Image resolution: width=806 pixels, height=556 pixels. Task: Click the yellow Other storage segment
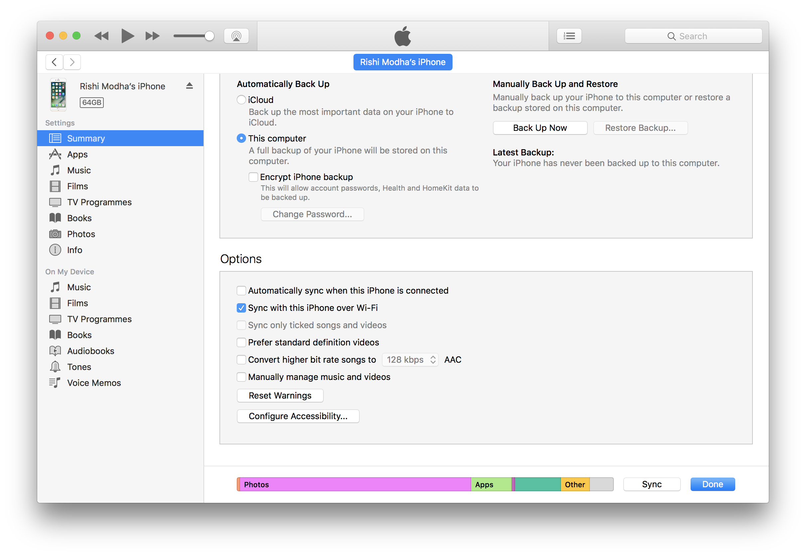(575, 485)
